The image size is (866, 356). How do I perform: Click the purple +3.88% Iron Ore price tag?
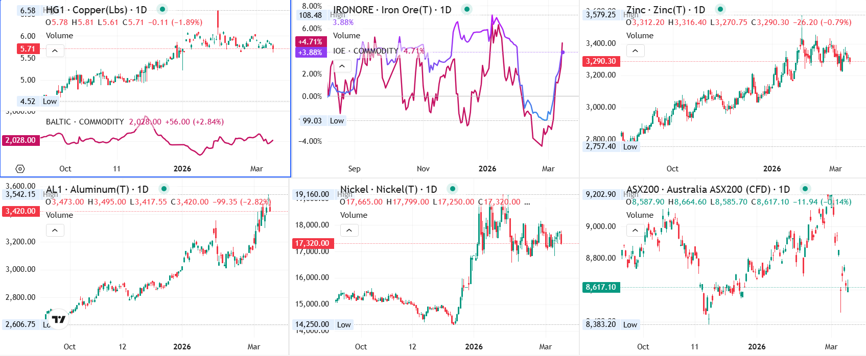click(x=310, y=53)
